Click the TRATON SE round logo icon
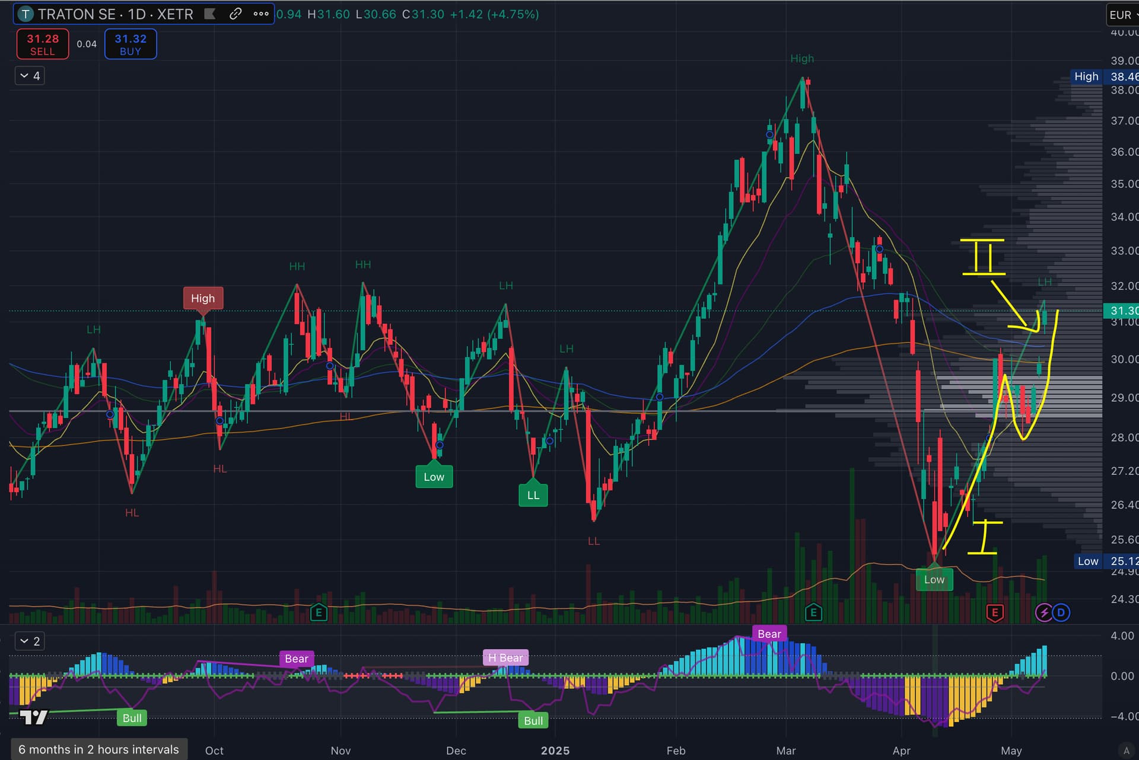 (26, 14)
